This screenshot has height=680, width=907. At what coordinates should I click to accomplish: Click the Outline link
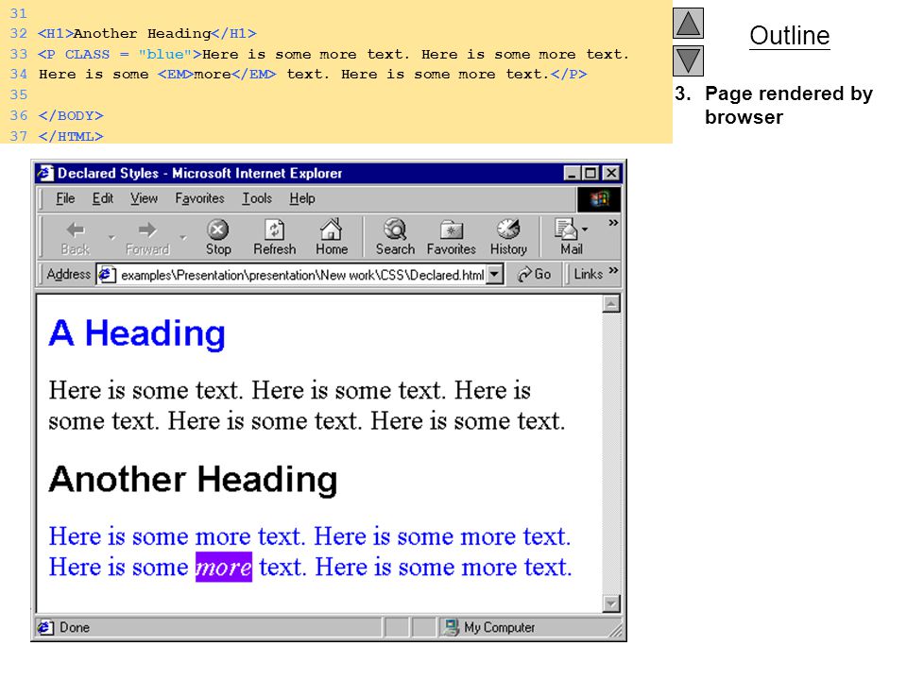click(x=790, y=36)
